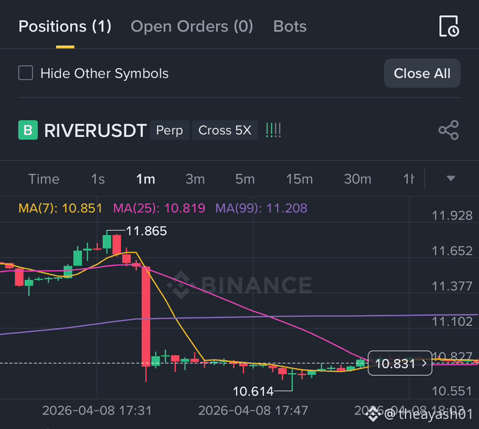
Task: Tap the 10.551 price axis value
Action: tap(452, 391)
